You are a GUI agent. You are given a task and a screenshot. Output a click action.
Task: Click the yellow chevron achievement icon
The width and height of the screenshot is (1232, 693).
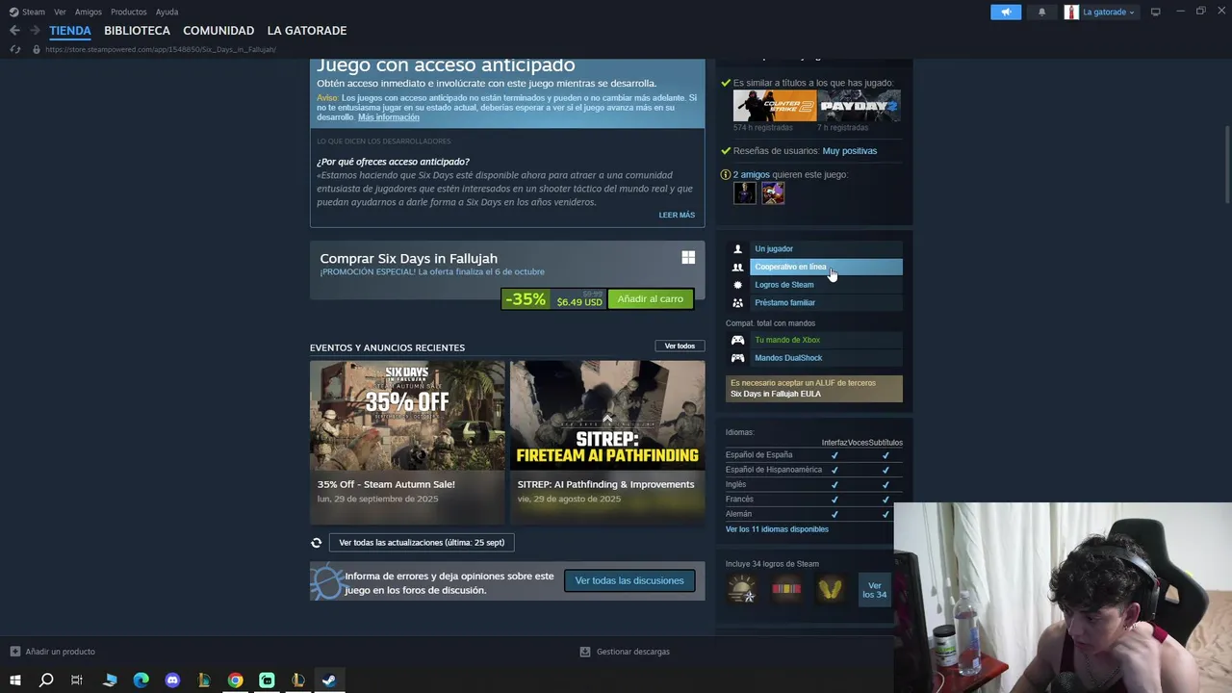pos(830,588)
